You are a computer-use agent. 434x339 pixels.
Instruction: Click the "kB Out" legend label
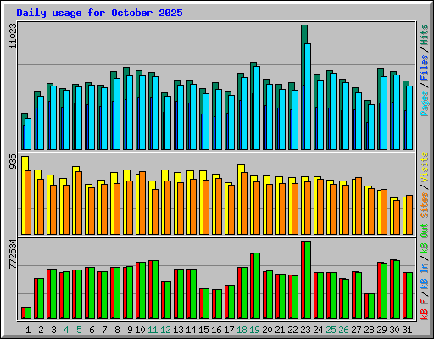[425, 239]
